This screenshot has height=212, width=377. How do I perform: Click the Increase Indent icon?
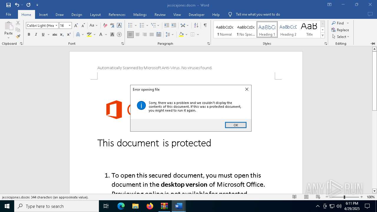pyautogui.click(x=174, y=25)
